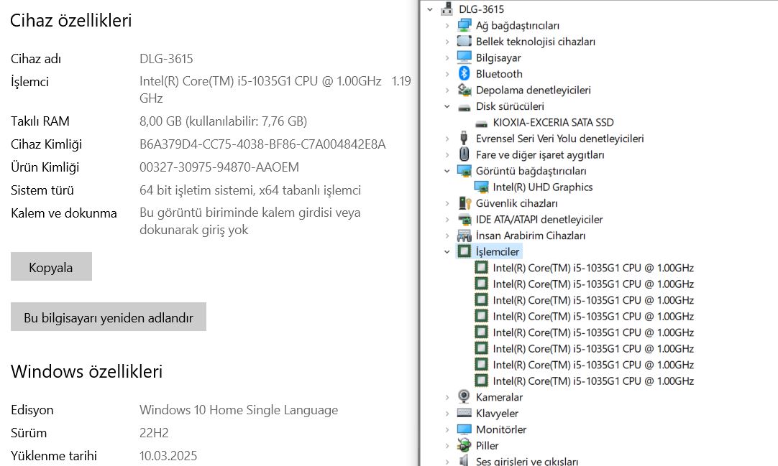Click the Cihaz adı value DLG-3615
This screenshot has height=466, width=778.
click(166, 58)
